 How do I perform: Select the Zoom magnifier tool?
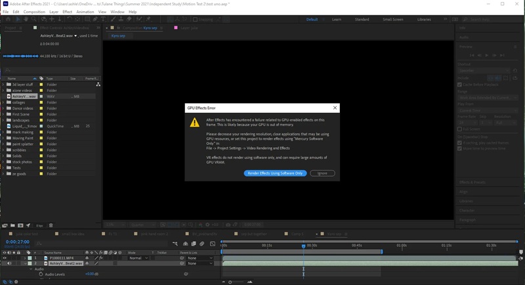(34, 19)
